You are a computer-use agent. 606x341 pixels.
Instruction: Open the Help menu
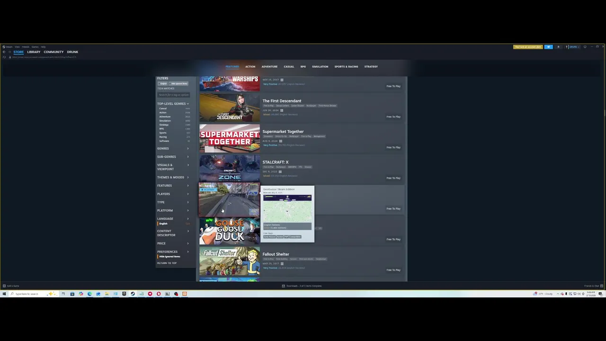43,47
